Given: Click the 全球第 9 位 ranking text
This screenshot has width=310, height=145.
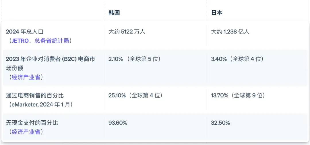Looking at the screenshot, I should (249, 95).
